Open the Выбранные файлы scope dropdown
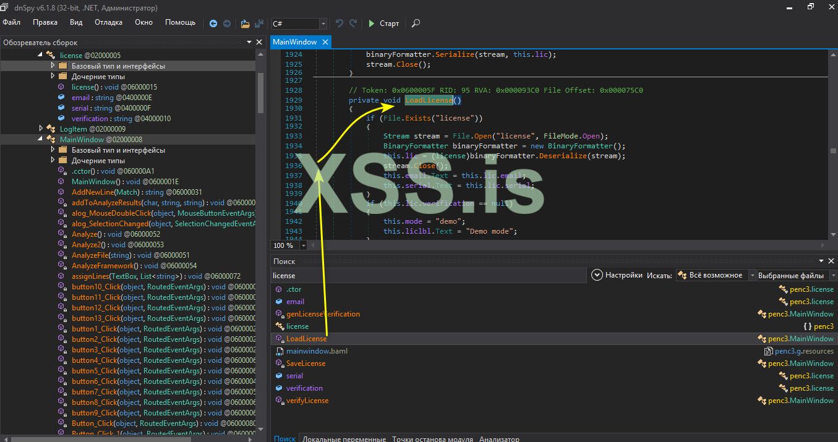Viewport: 838px width, 442px height. (x=833, y=276)
